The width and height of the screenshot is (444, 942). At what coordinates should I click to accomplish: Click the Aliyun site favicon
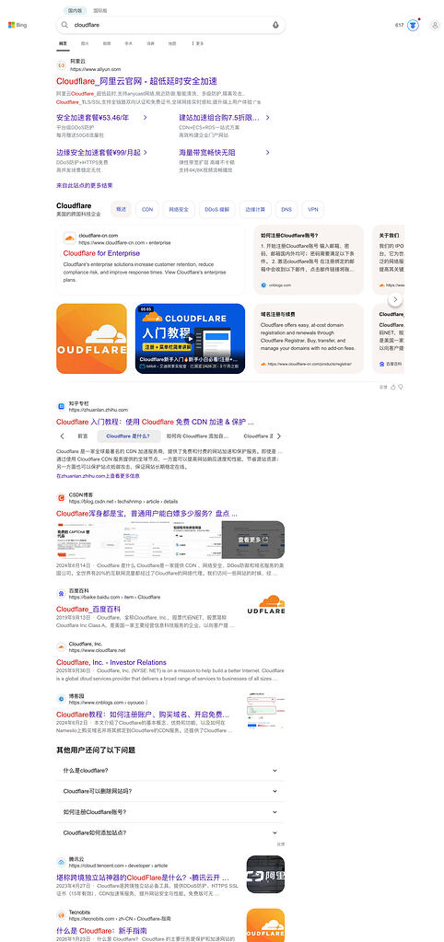[x=62, y=64]
